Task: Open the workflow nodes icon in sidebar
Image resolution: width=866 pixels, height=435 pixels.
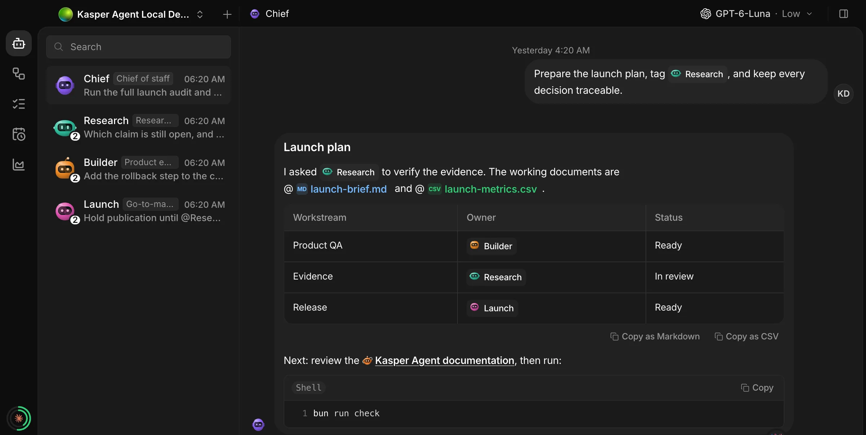Action: coord(19,74)
